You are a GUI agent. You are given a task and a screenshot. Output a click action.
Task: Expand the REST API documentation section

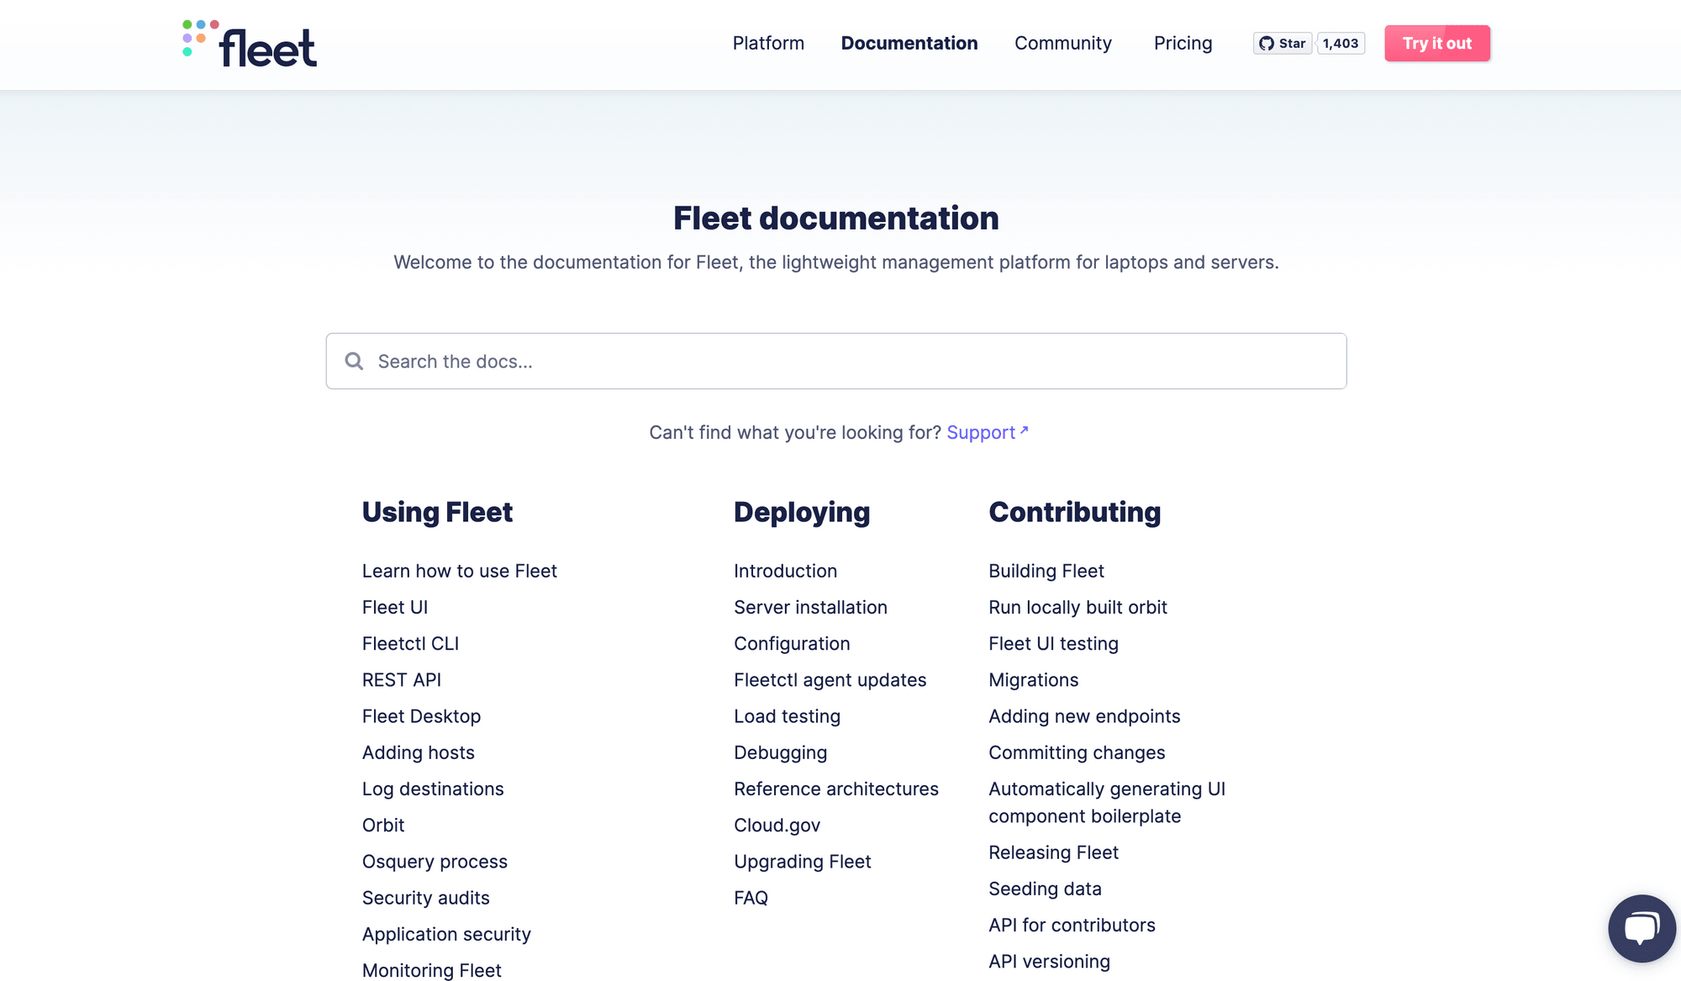(x=402, y=678)
